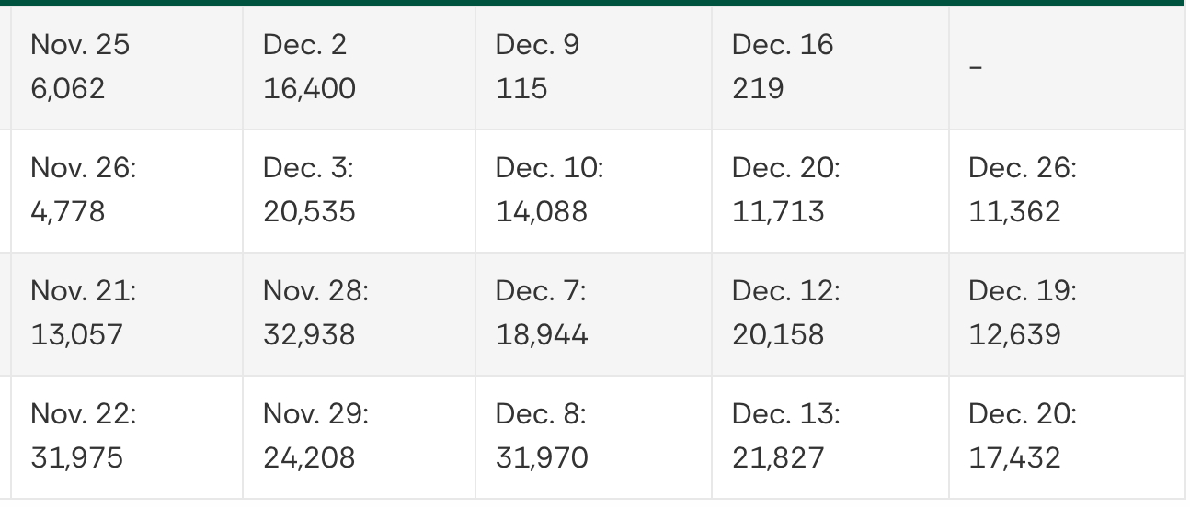Select the Dec. 16 cell with 219
The image size is (1190, 507).
point(783,67)
